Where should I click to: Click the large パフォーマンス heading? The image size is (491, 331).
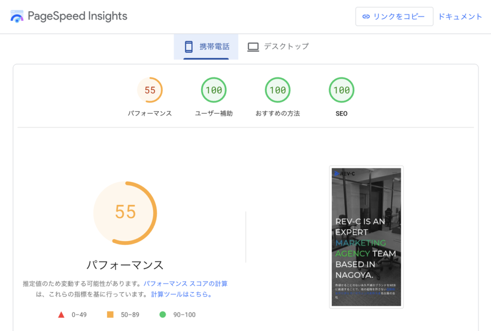[125, 265]
